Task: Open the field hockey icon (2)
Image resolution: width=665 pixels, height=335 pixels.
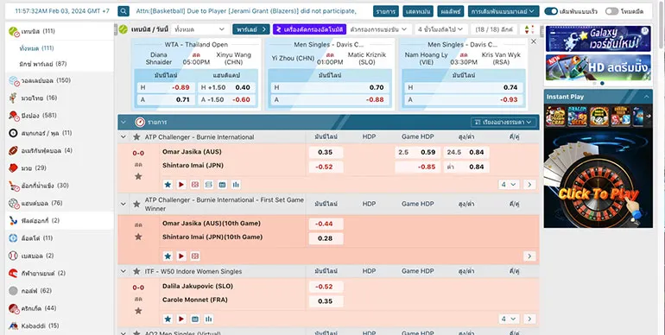Action: pyautogui.click(x=14, y=220)
